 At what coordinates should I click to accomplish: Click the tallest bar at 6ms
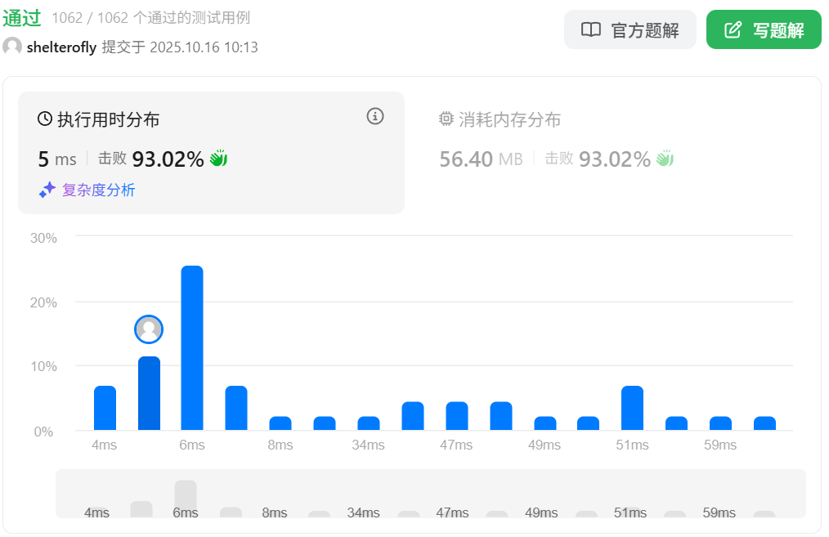pyautogui.click(x=192, y=348)
